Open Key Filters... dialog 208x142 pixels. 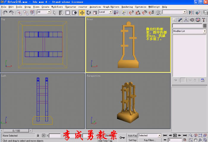[x=149, y=140]
